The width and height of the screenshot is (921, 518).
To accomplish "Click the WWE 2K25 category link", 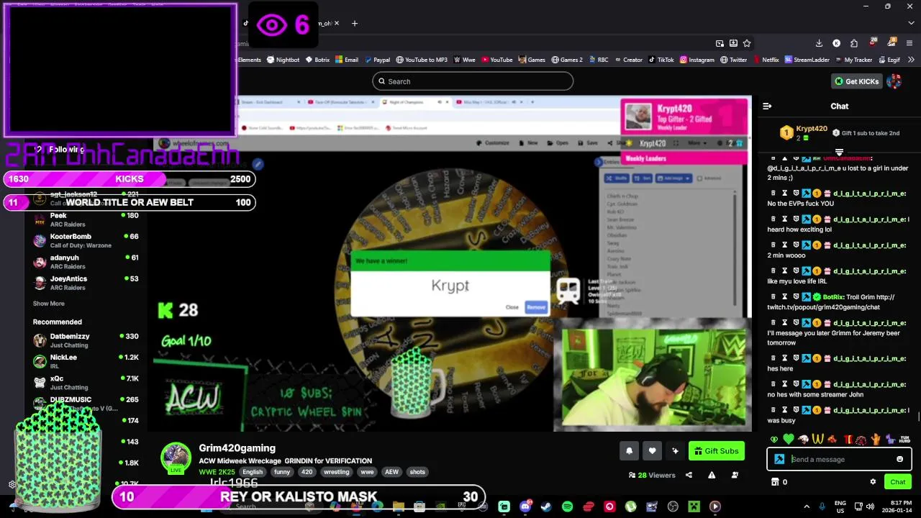I will tap(217, 472).
